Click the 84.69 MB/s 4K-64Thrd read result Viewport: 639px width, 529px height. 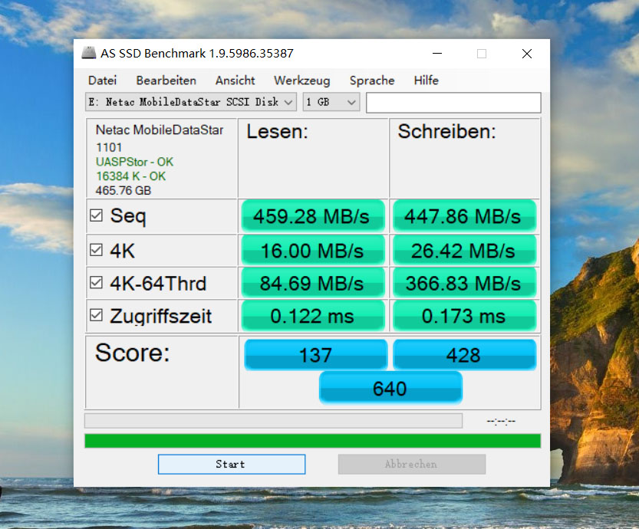(313, 283)
